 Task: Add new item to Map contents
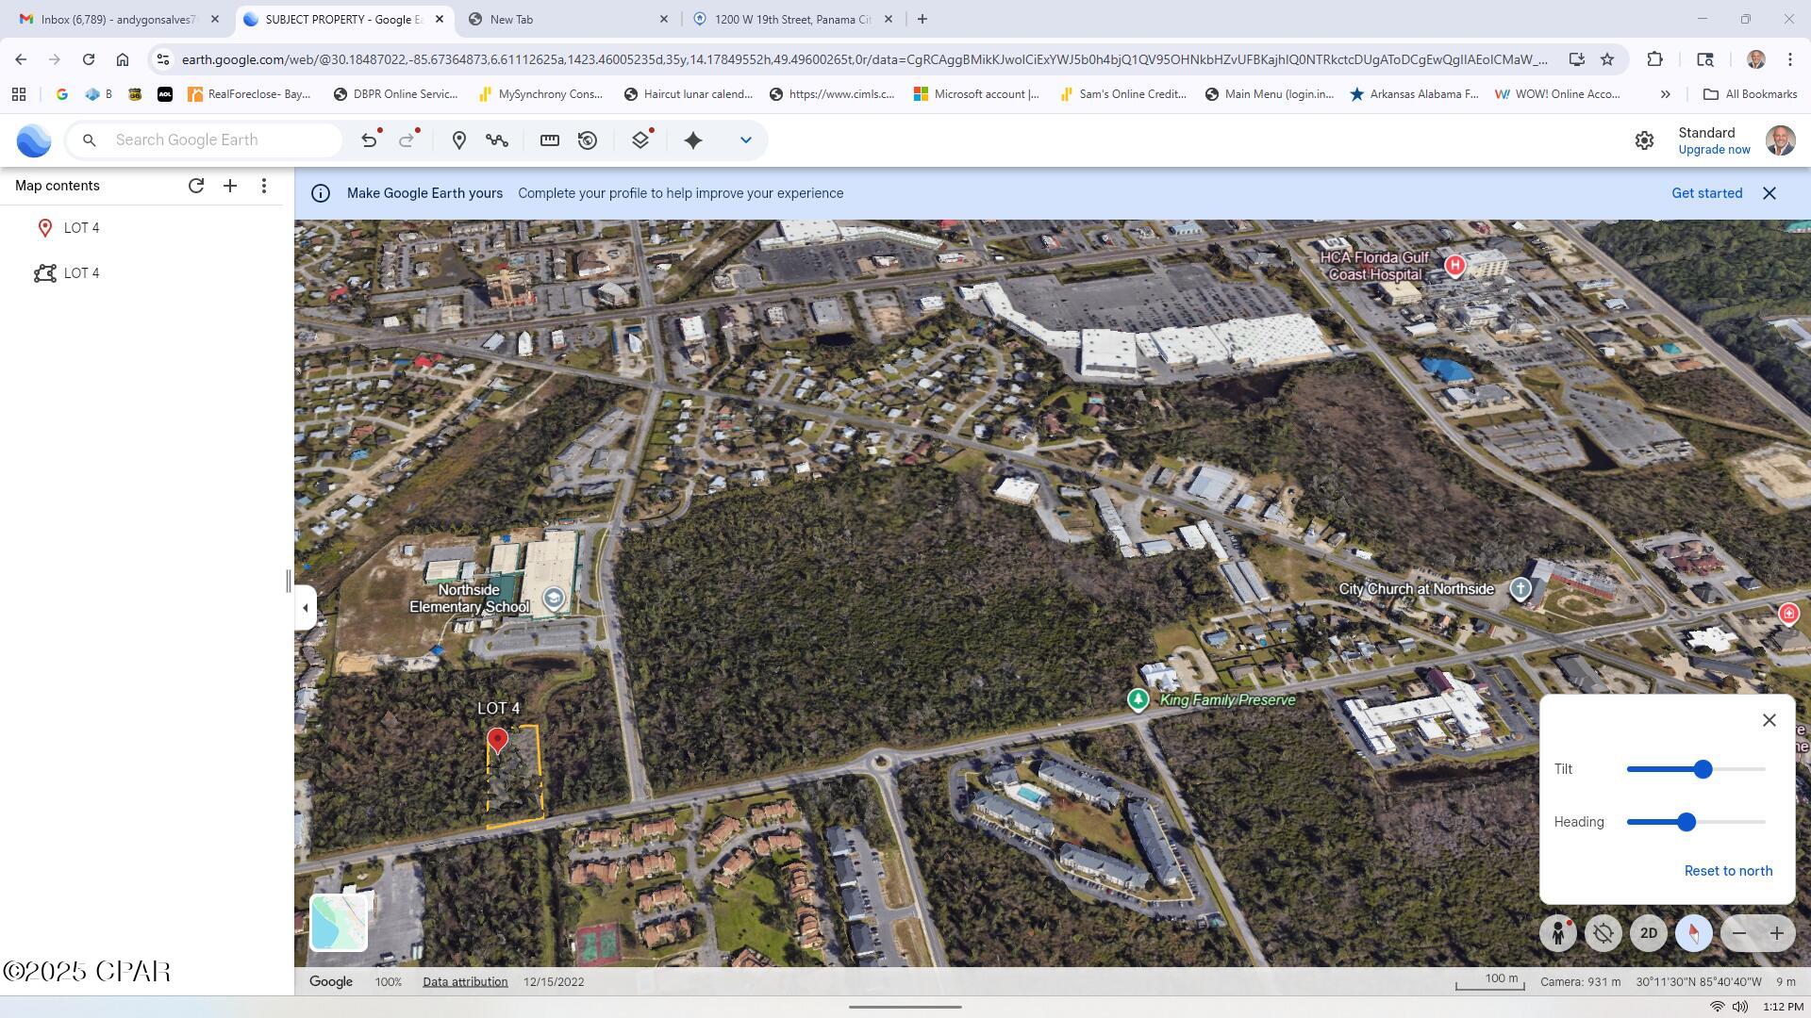[x=230, y=186]
